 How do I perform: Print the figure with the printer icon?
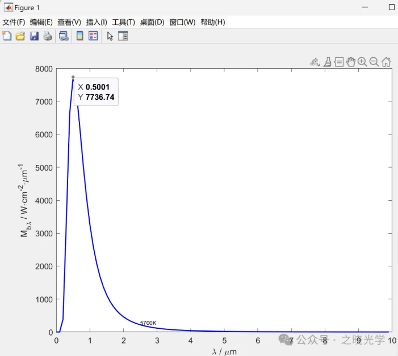[x=48, y=36]
